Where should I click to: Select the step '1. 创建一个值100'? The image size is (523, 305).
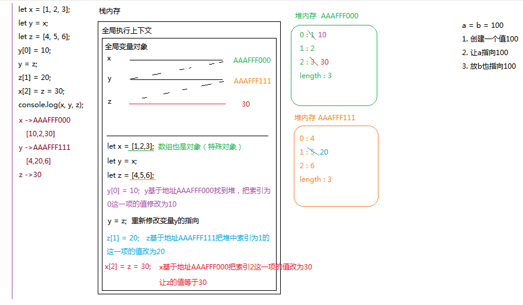(x=490, y=39)
